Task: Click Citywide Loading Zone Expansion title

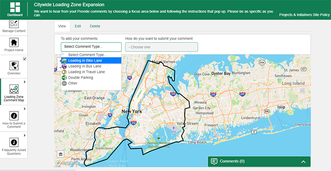Action: tap(69, 4)
